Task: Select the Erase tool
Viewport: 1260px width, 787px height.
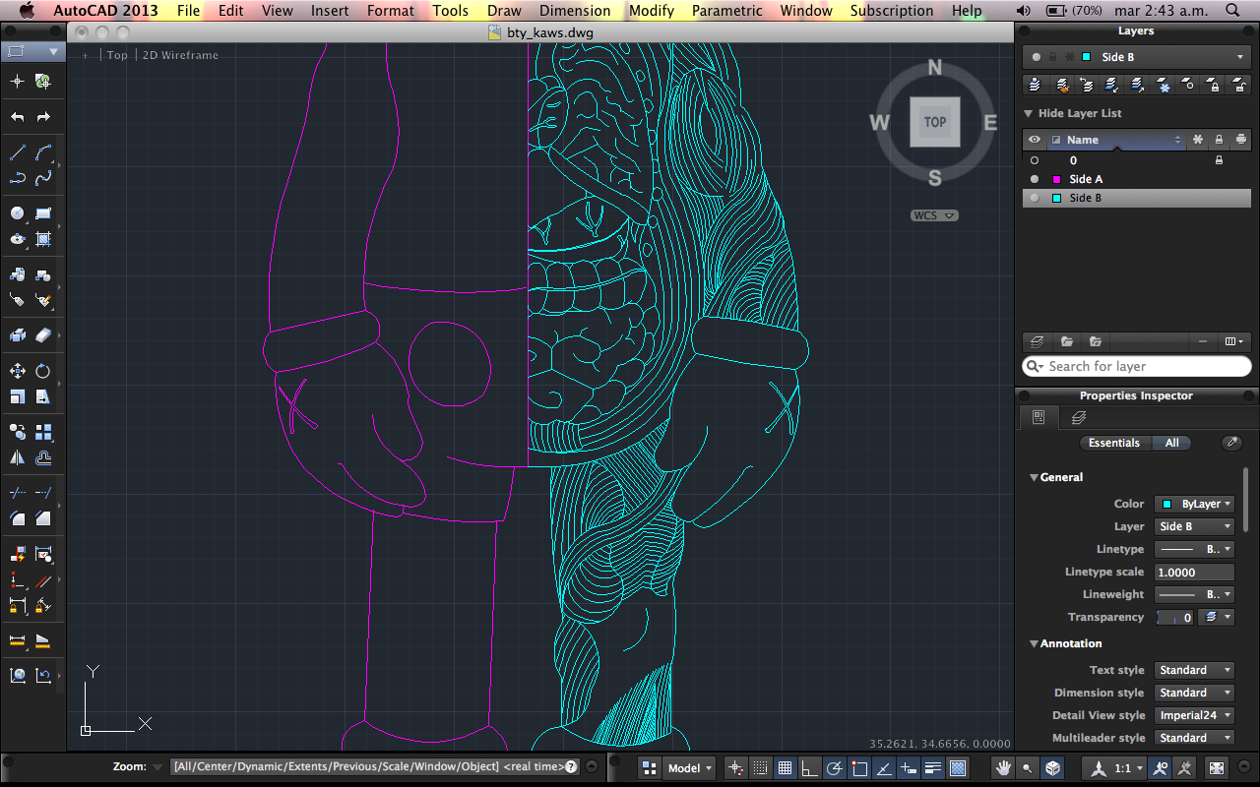Action: click(x=43, y=335)
